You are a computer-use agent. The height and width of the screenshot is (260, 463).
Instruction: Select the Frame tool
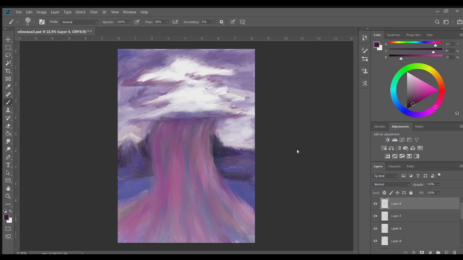pyautogui.click(x=8, y=79)
